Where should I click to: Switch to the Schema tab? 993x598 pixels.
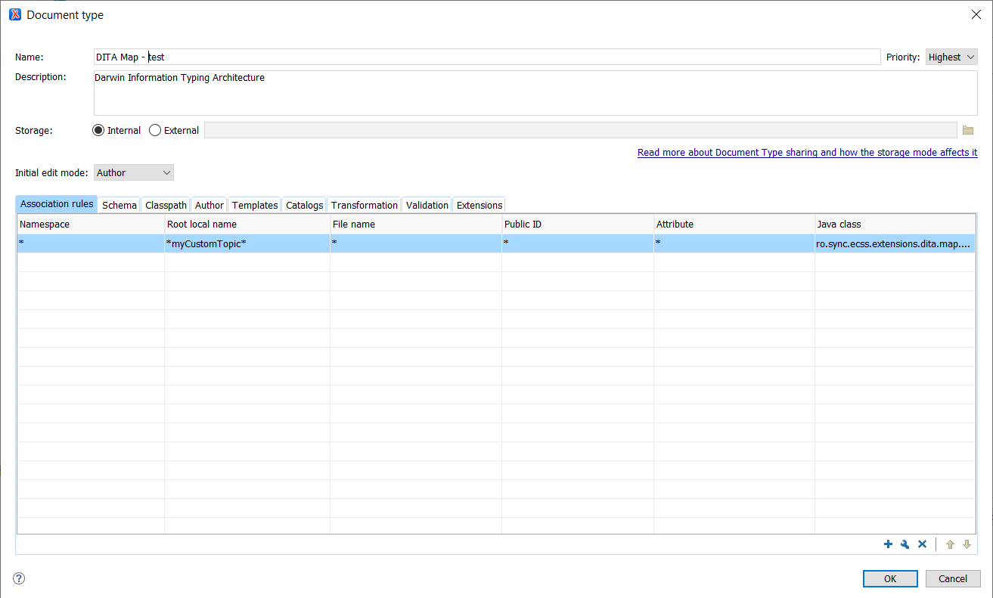coord(119,205)
